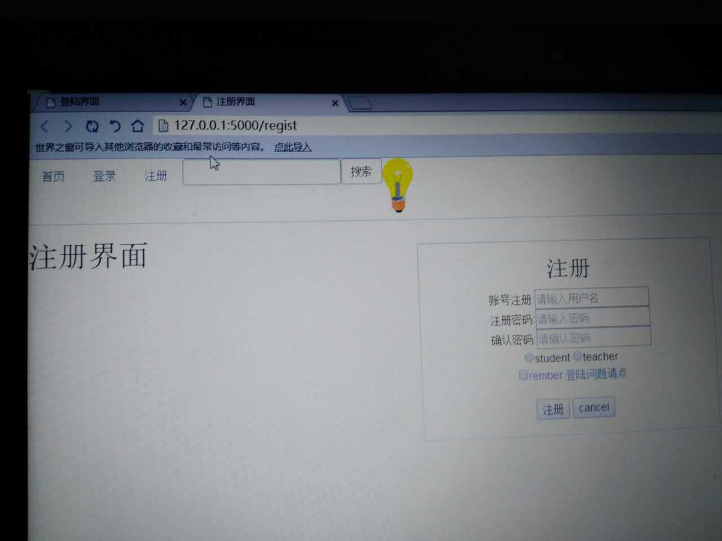Reload the page with the refresh icon
This screenshot has width=722, height=541.
click(92, 126)
